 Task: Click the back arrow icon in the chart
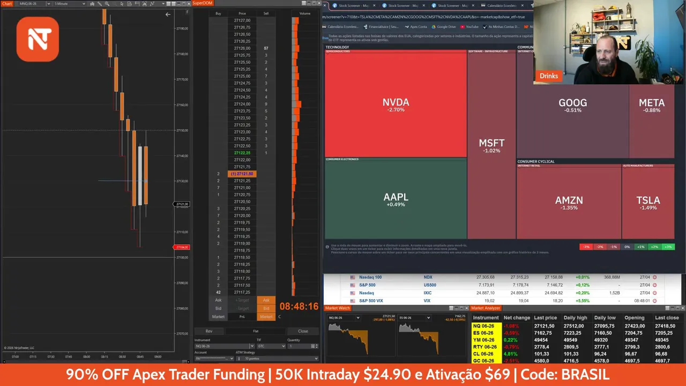tap(168, 14)
